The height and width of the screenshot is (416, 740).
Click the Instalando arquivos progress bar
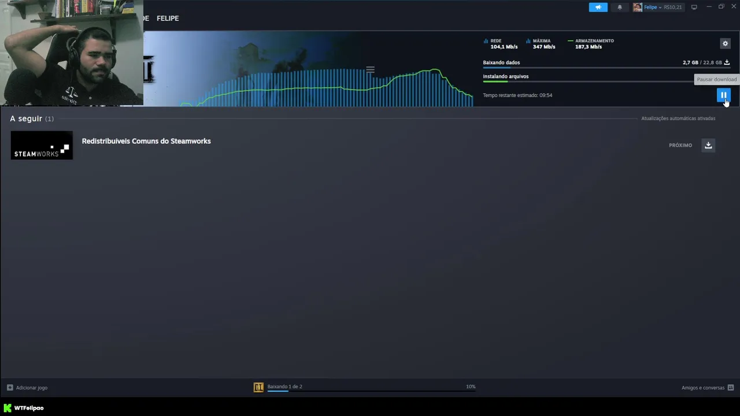[x=606, y=81]
